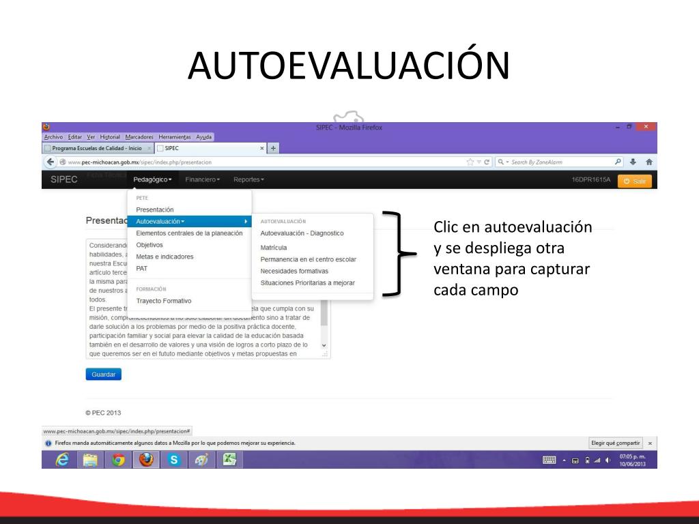Open the Marcadores menu
Viewport: 699px width, 524px height.
139,136
